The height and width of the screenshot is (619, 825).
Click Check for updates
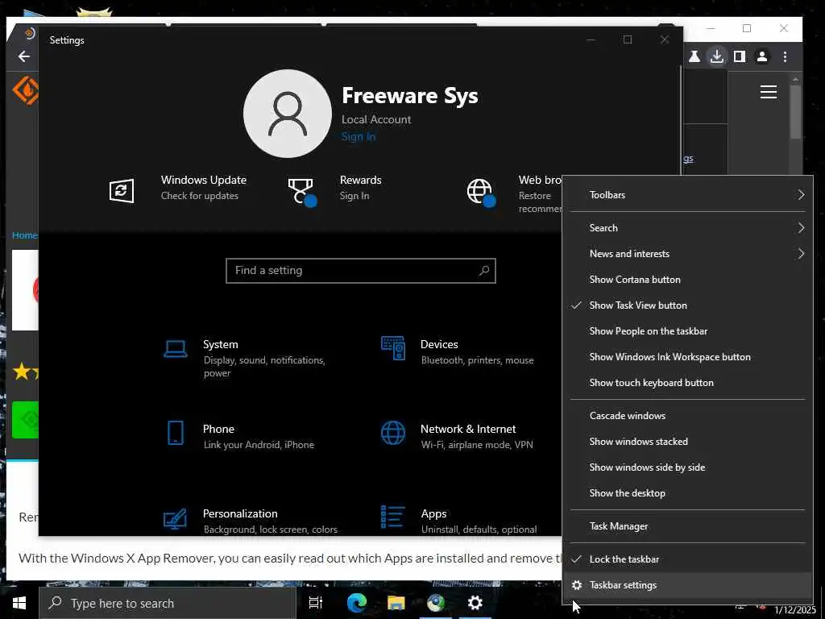click(200, 196)
